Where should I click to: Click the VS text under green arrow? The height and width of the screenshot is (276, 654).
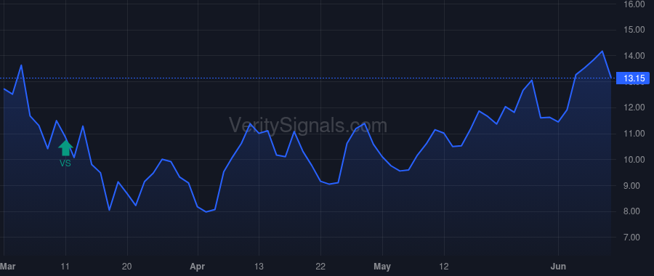(x=65, y=163)
